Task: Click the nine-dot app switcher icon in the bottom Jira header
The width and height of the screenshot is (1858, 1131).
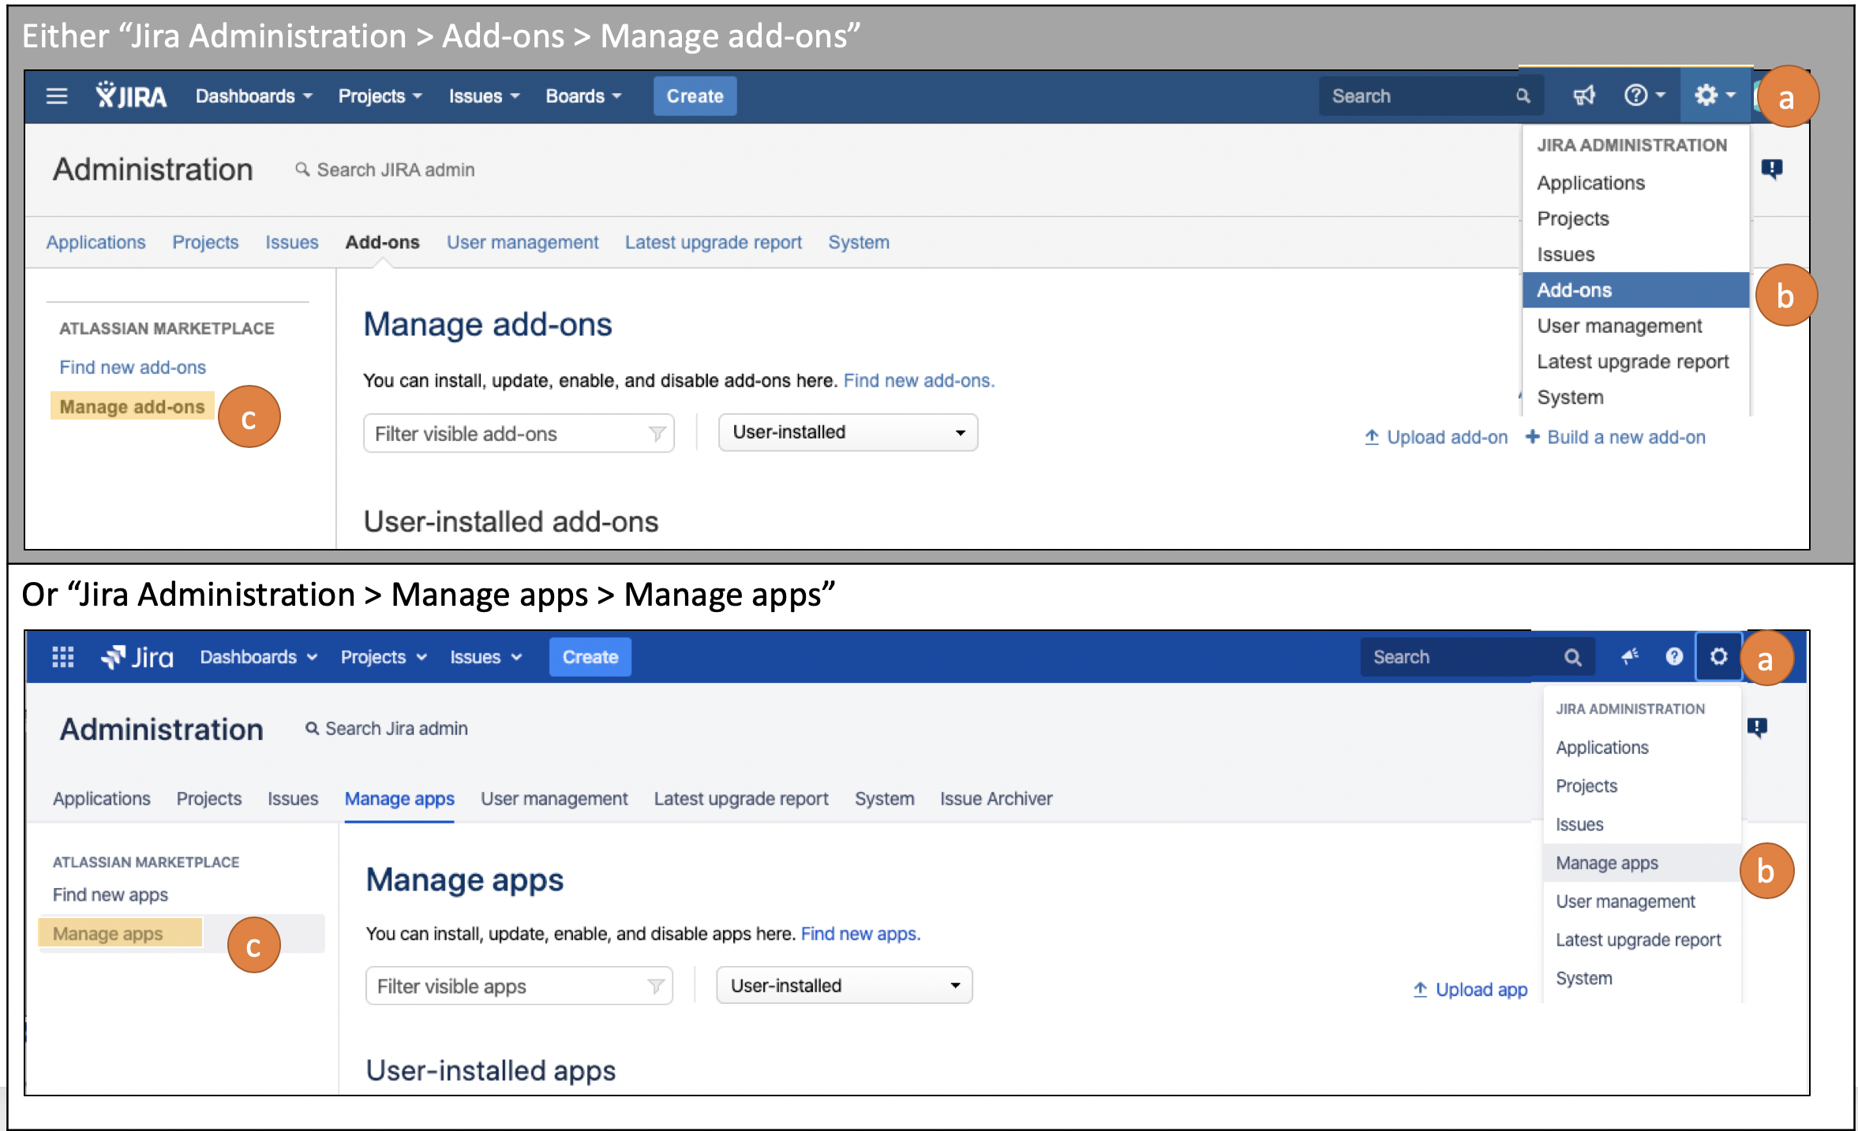Action: click(62, 657)
